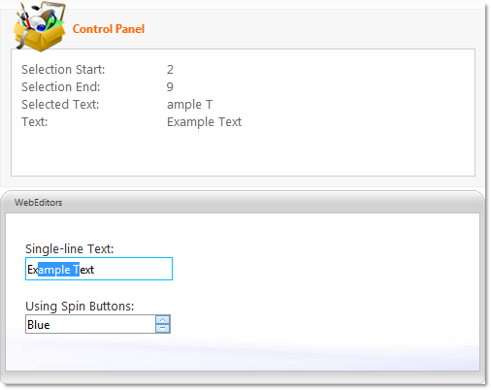
Task: Click the Control Panel toolbox icon
Action: tap(39, 26)
